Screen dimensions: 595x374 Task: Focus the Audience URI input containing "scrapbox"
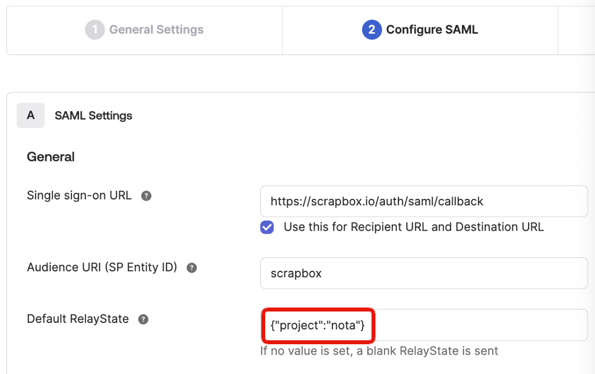(424, 273)
